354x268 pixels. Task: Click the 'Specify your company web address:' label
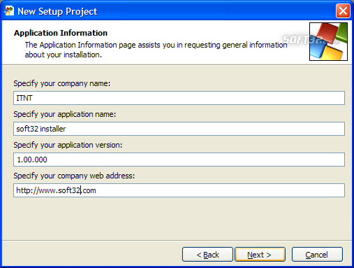click(x=74, y=176)
